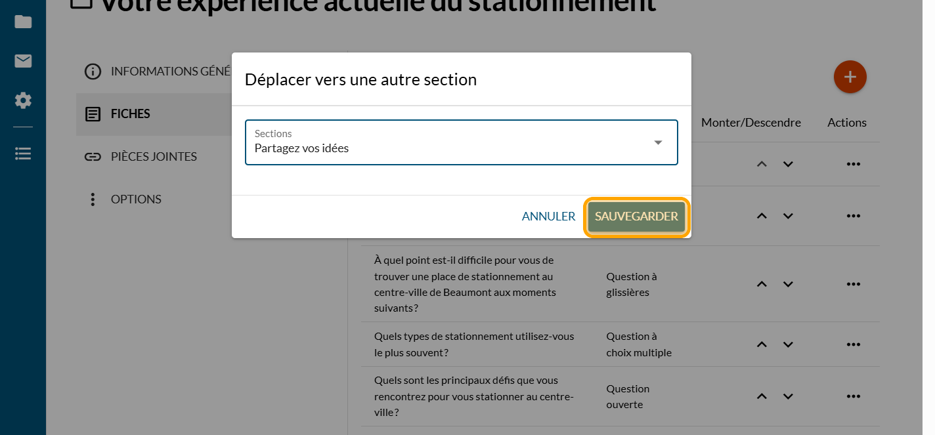The height and width of the screenshot is (435, 935).
Task: Open the list icon in sidebar
Action: pyautogui.click(x=23, y=154)
